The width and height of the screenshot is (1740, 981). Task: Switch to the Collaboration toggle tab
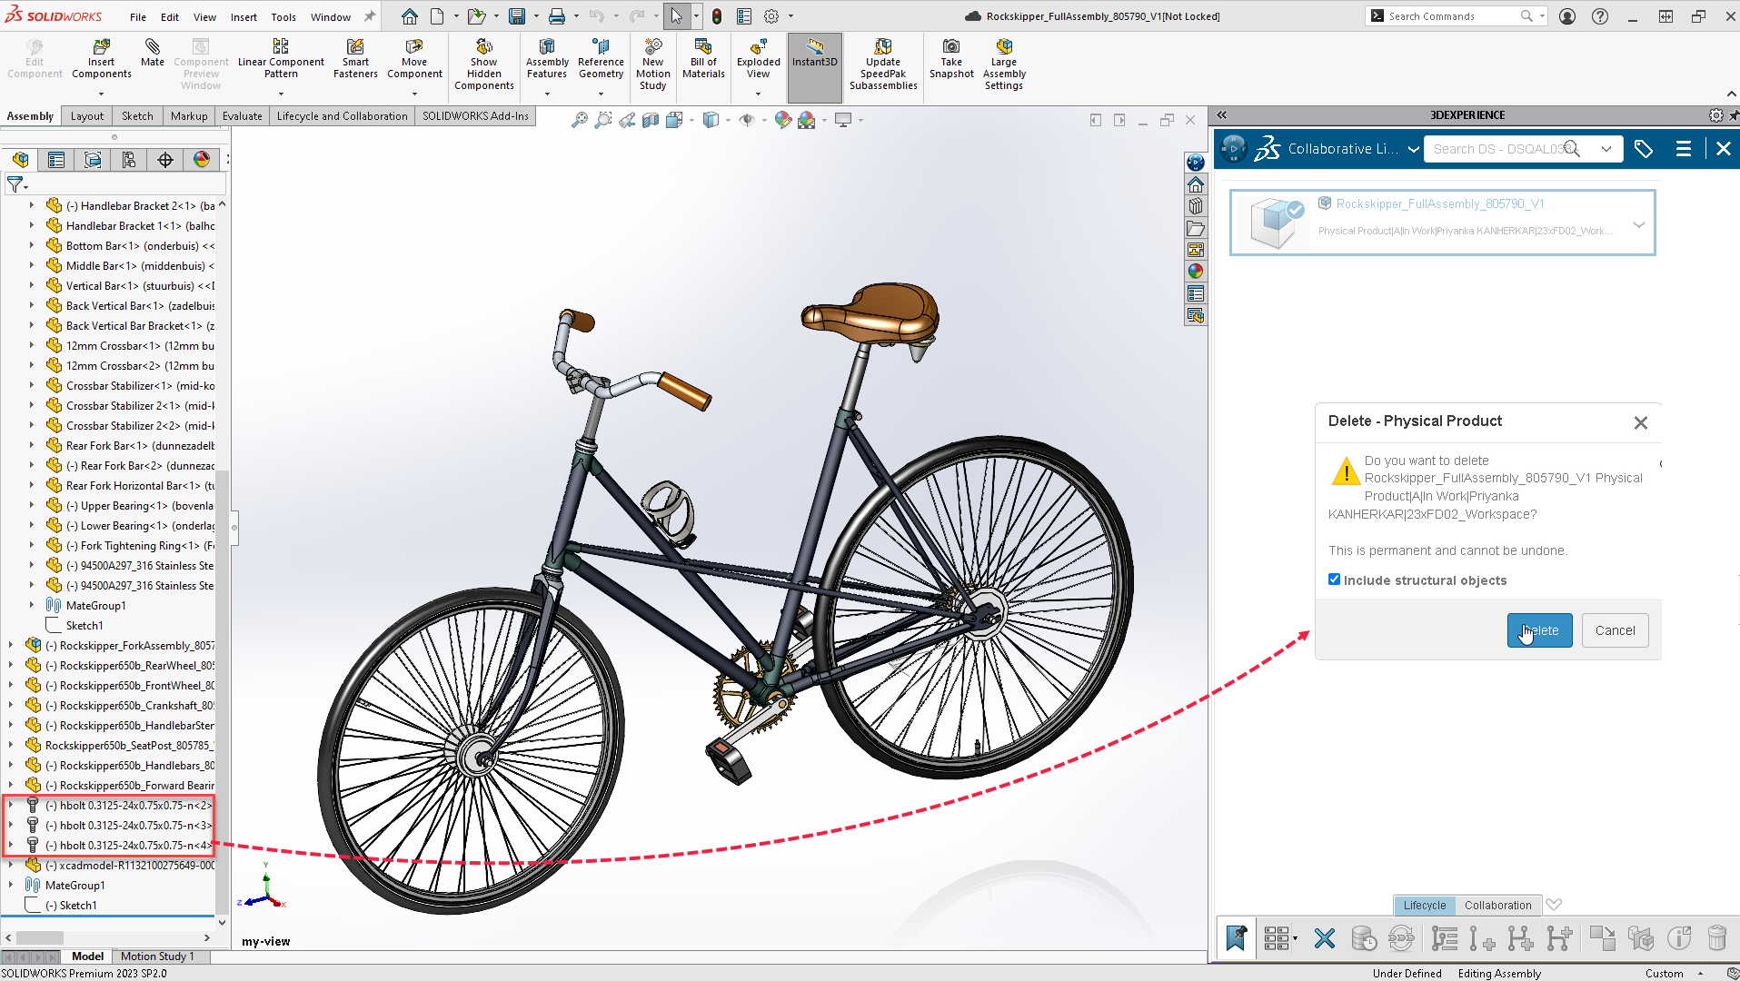[1497, 905]
